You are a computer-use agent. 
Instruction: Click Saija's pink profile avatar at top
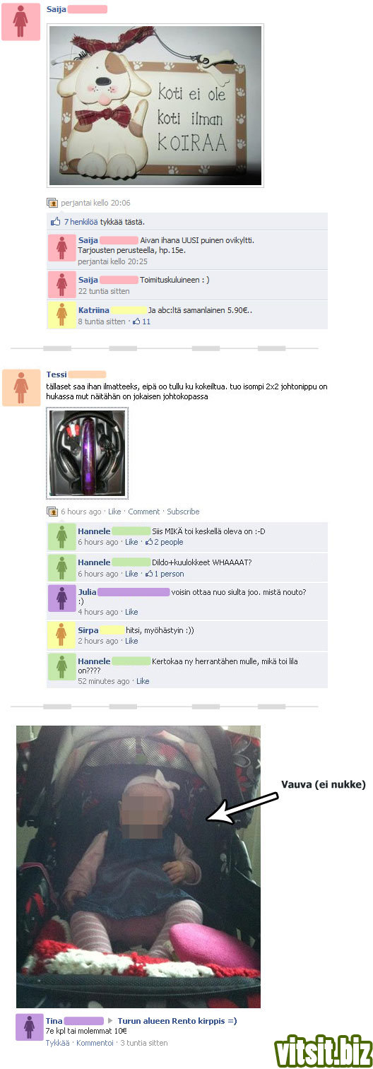click(20, 21)
